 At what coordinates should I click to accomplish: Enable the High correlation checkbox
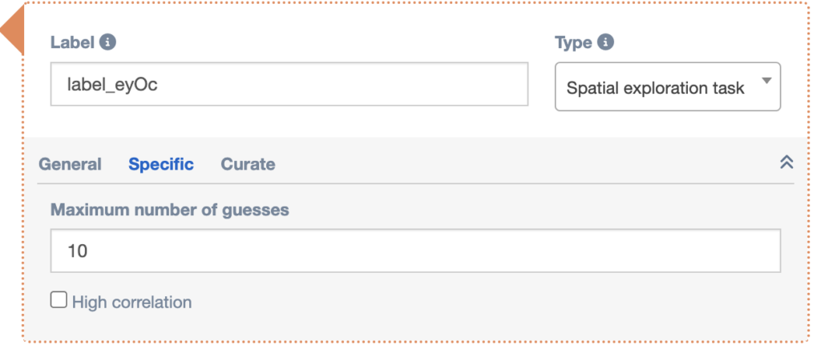click(59, 300)
